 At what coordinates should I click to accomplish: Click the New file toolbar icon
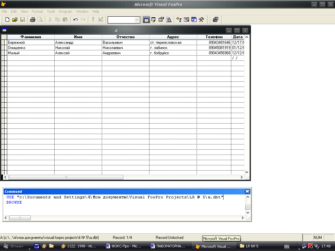coord(7,20)
